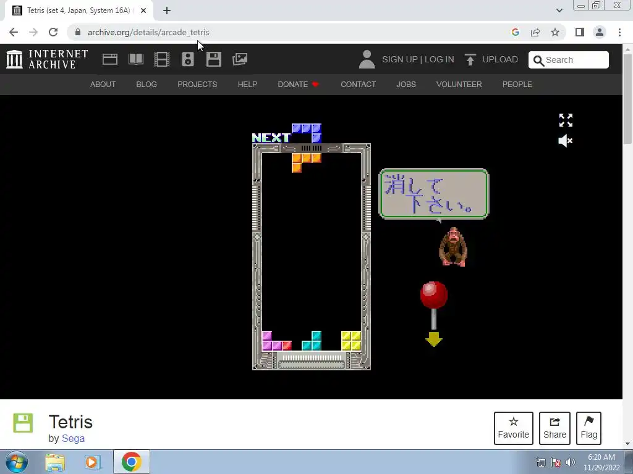Click LOG IN link
This screenshot has height=474, width=633.
pyautogui.click(x=440, y=59)
